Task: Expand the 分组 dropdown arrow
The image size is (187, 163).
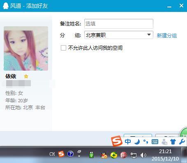Action: 149,35
